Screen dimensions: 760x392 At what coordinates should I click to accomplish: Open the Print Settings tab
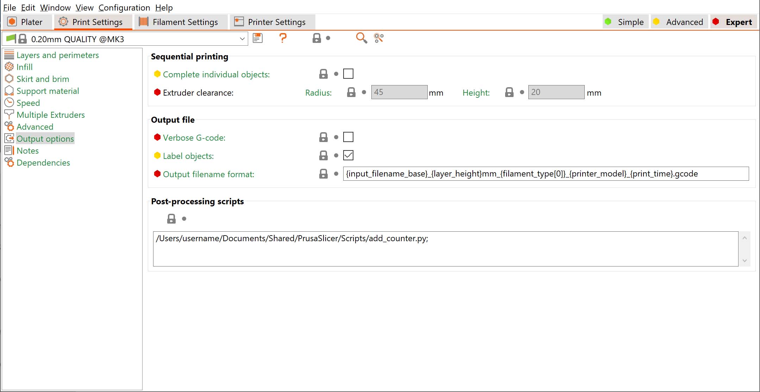click(92, 21)
